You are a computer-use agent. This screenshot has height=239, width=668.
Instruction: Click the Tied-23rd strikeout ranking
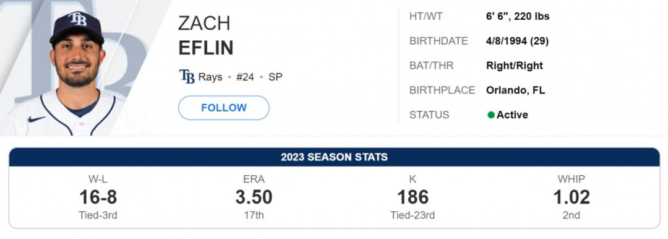[413, 215]
